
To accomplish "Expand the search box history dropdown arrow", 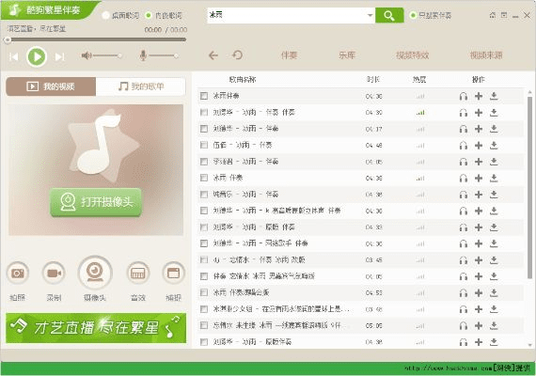I will click(370, 15).
